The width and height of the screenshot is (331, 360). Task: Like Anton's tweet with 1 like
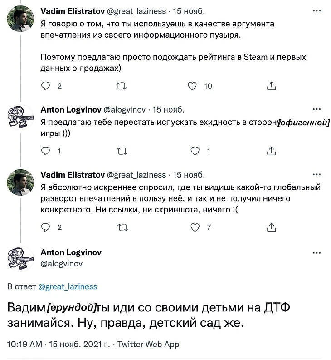coord(194,151)
